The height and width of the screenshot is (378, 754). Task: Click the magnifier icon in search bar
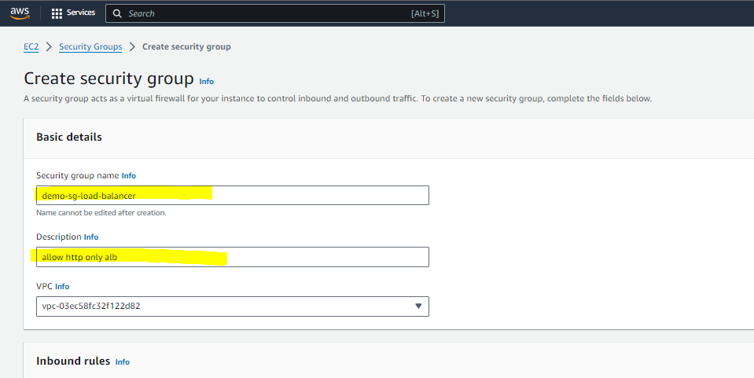[x=117, y=13]
